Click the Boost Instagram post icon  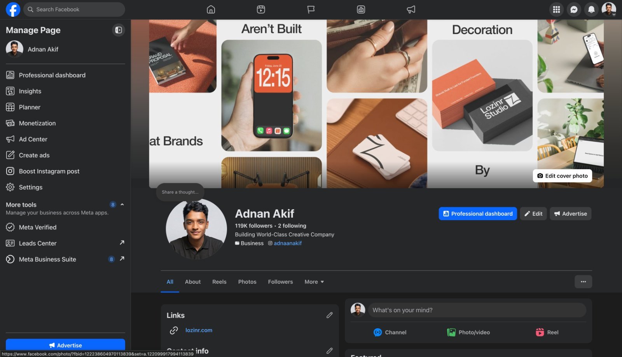point(10,171)
